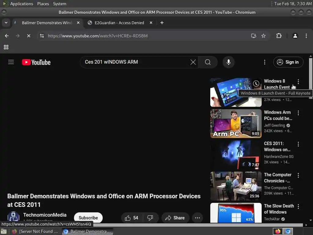Click the address bar URL
The image size is (313, 235).
pyautogui.click(x=98, y=36)
